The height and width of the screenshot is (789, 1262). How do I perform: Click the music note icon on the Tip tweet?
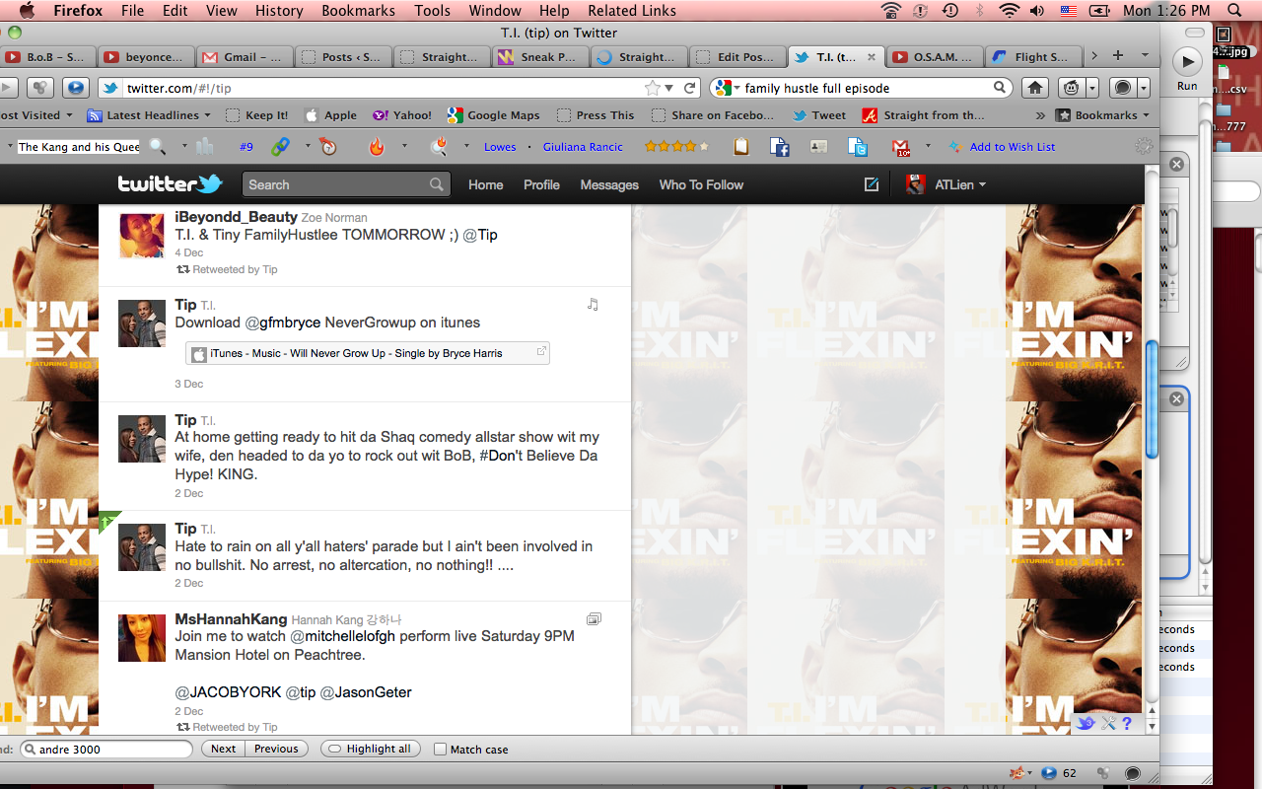coord(593,305)
